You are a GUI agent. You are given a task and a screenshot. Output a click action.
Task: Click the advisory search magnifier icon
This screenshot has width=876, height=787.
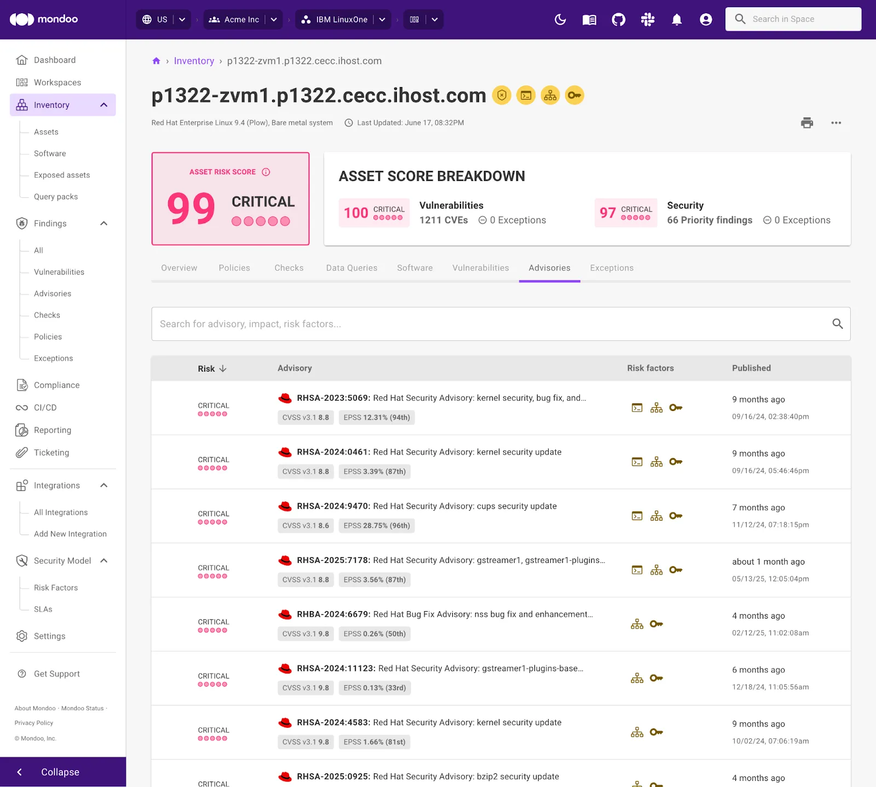(x=837, y=324)
